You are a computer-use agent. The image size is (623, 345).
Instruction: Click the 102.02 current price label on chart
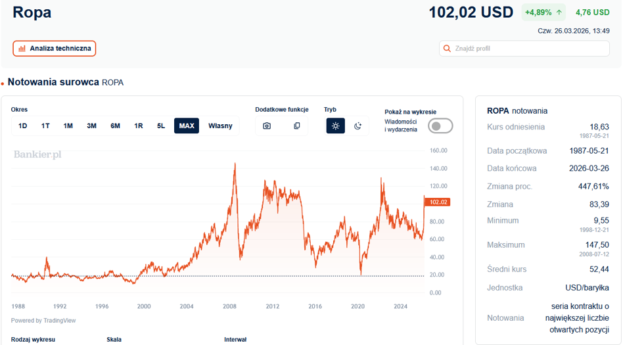(x=438, y=202)
